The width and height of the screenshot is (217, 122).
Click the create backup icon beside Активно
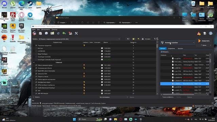click(143, 39)
